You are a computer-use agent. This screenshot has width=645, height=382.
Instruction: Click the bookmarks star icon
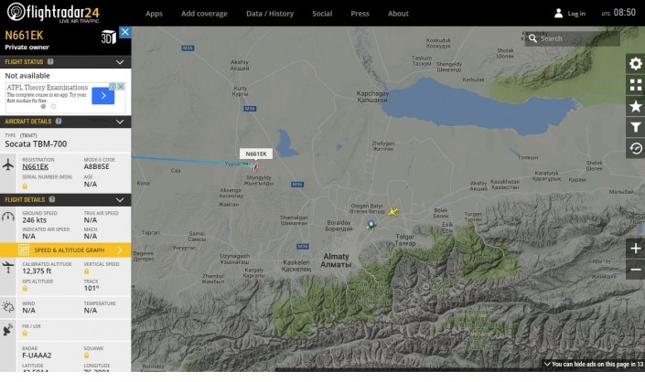coord(636,106)
